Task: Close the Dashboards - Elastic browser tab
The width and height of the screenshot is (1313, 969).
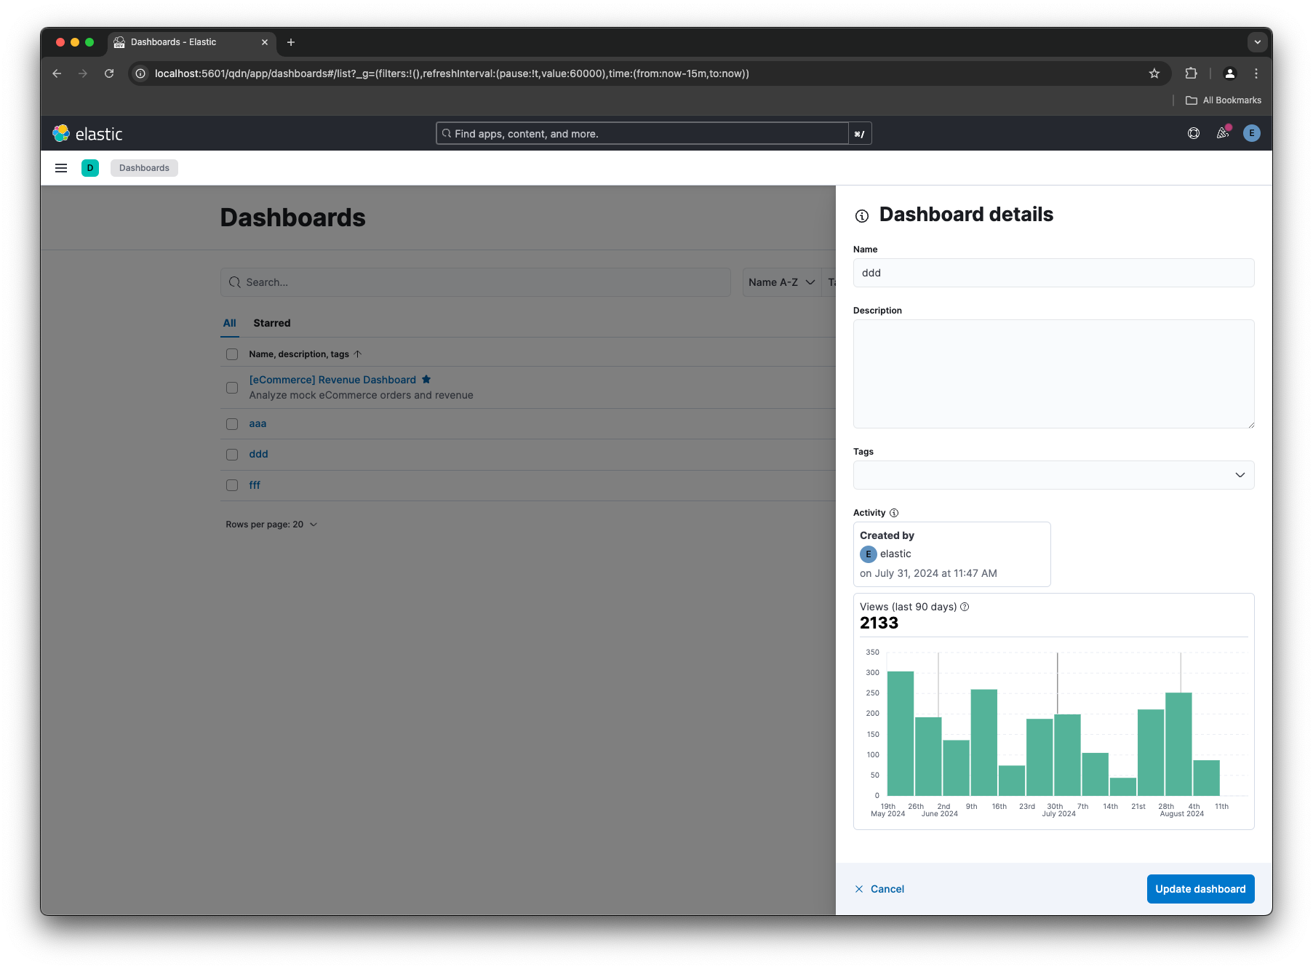Action: pos(265,42)
